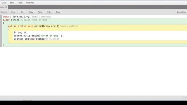This screenshot has width=187, height=105.
Task: Click the 'String st;' declaration line
Action: point(21,32)
